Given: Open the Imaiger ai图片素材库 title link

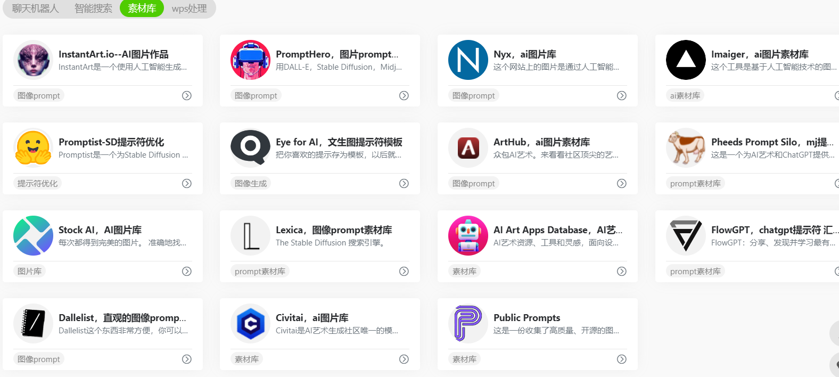Looking at the screenshot, I should (x=760, y=54).
